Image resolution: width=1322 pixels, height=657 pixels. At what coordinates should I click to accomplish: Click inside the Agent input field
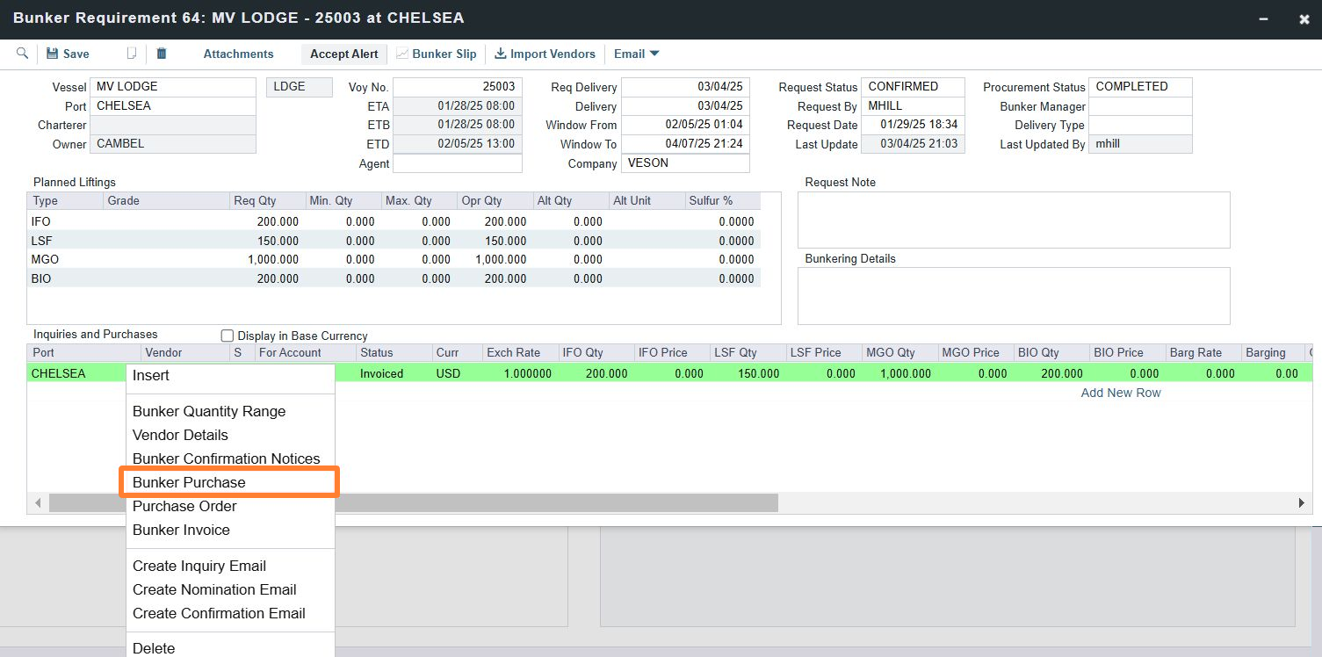(x=458, y=163)
